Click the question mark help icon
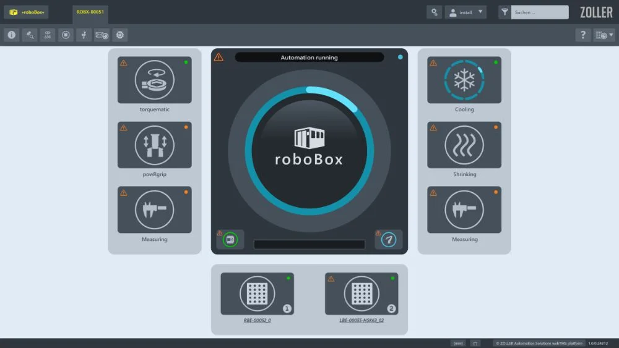This screenshot has width=619, height=348. (582, 35)
